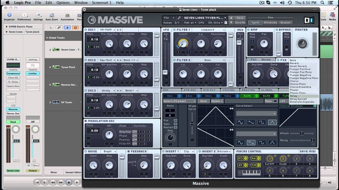Open the Screenset 1 menu in menu bar
Viewport: 339px width, 190px height.
102,3
